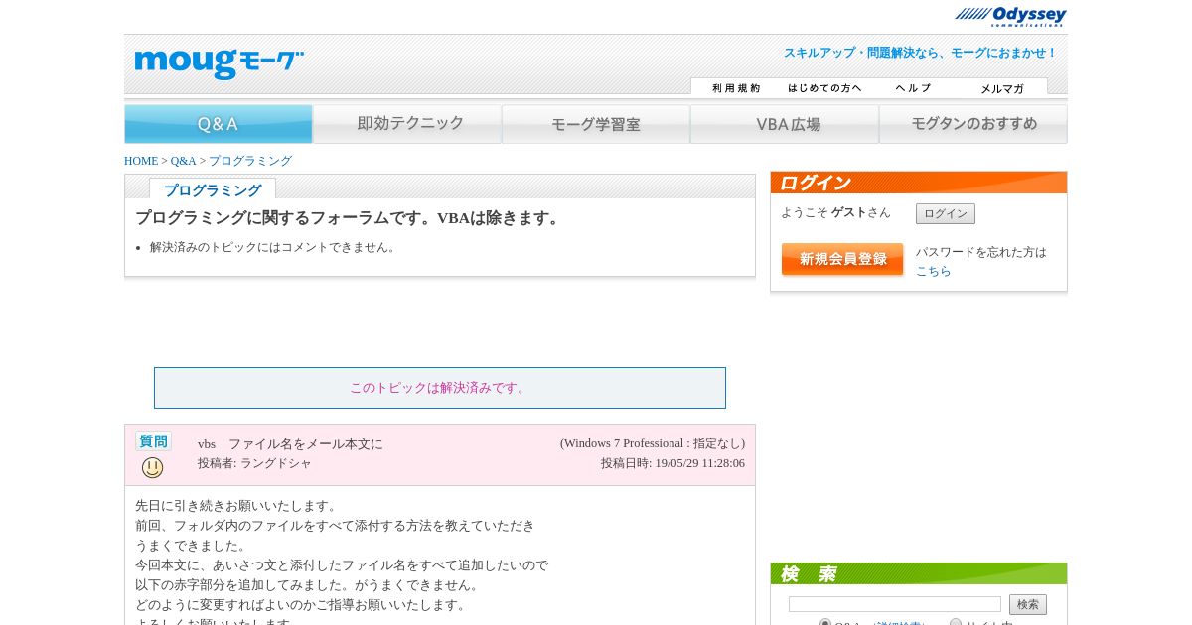Click the Windows 7 Professional environment text

(x=653, y=443)
